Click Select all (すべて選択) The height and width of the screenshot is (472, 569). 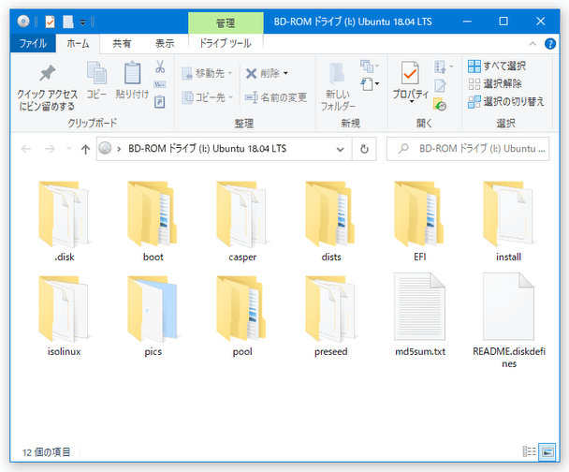[497, 66]
